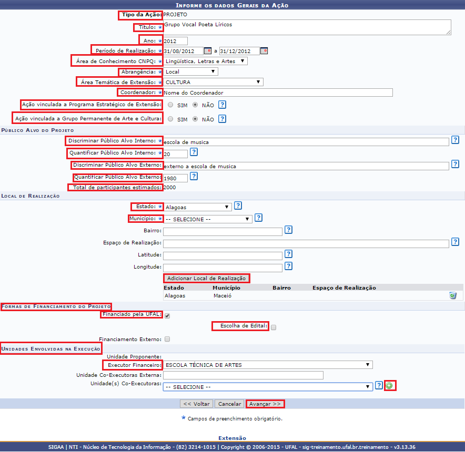Viewport: 465px width, 452px height.
Task: Expand the Município dropdown
Action: coord(208,219)
